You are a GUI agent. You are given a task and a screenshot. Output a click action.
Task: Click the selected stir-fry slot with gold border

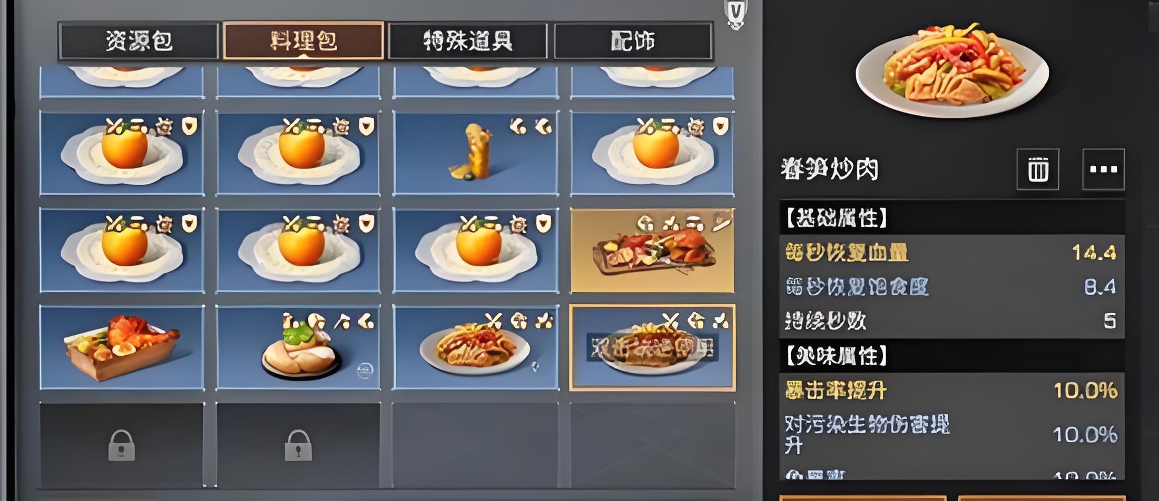652,347
